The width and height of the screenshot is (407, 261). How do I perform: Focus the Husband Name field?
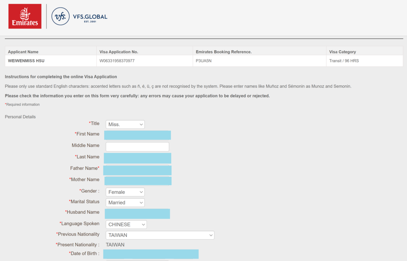coord(138,213)
